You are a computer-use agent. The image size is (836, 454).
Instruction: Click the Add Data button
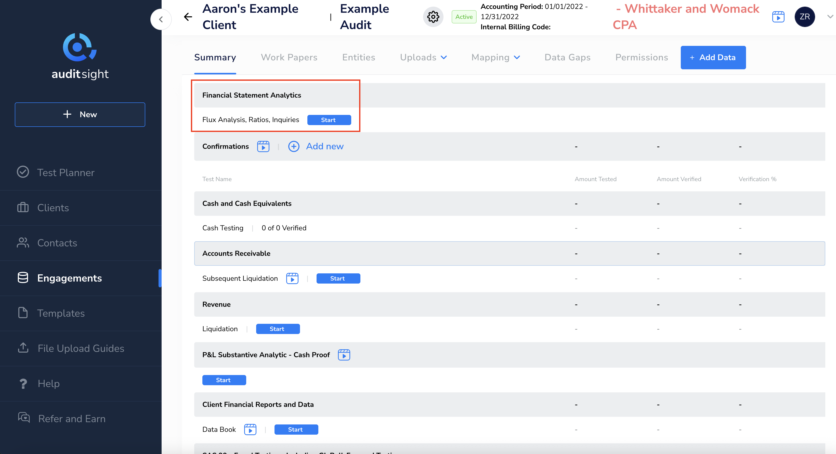tap(713, 57)
